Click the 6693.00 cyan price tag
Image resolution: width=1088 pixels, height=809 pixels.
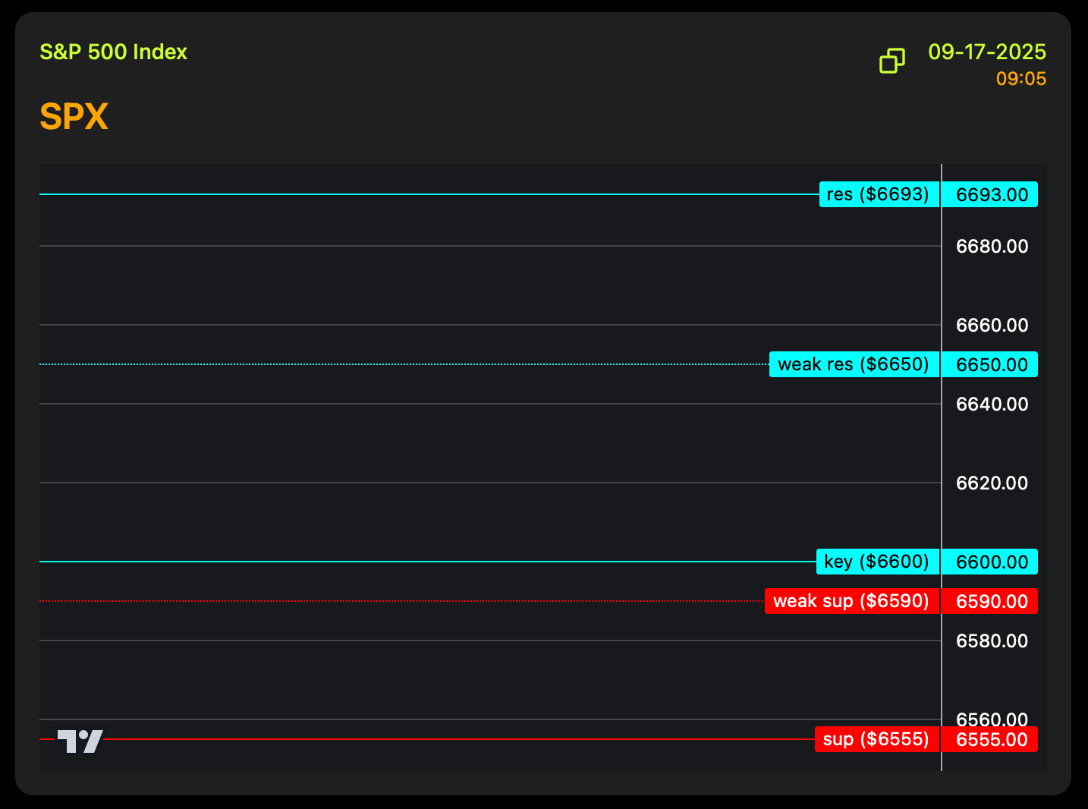(989, 194)
